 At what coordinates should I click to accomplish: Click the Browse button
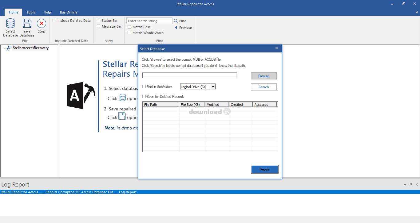click(x=263, y=76)
